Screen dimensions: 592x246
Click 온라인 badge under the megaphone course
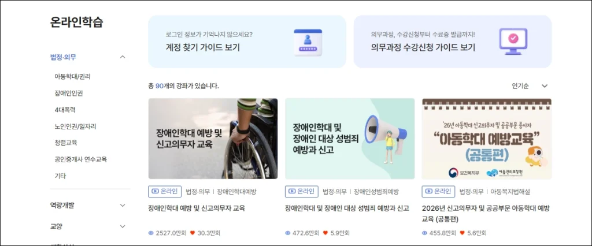(302, 191)
